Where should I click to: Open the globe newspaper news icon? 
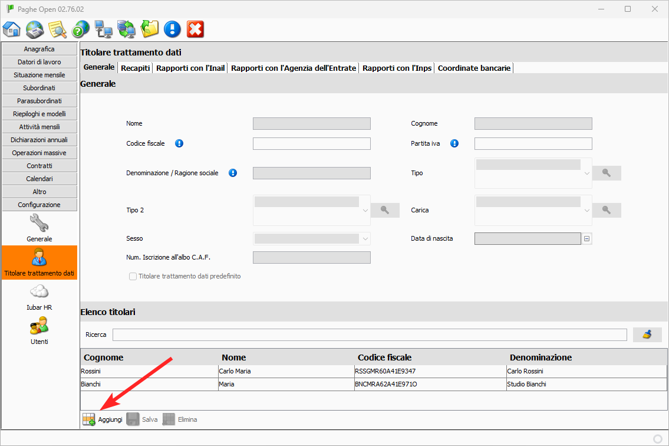pyautogui.click(x=35, y=29)
